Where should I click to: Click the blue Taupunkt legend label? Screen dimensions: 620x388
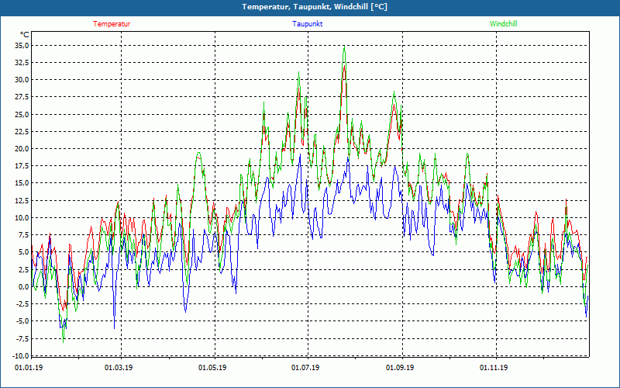tap(307, 24)
